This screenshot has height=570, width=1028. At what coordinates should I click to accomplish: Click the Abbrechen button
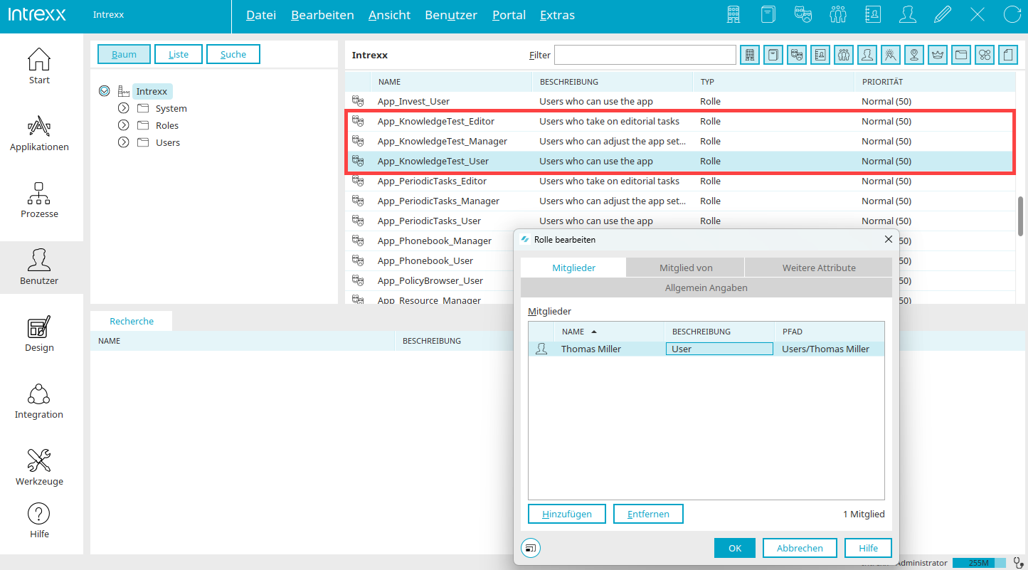pos(800,548)
